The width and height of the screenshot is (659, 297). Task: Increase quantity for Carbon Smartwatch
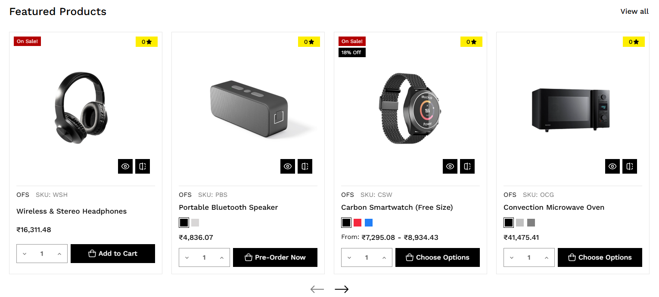coord(384,258)
